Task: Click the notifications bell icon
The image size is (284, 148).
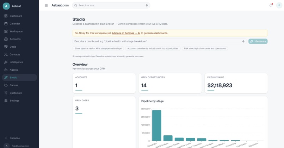Action: point(271,5)
